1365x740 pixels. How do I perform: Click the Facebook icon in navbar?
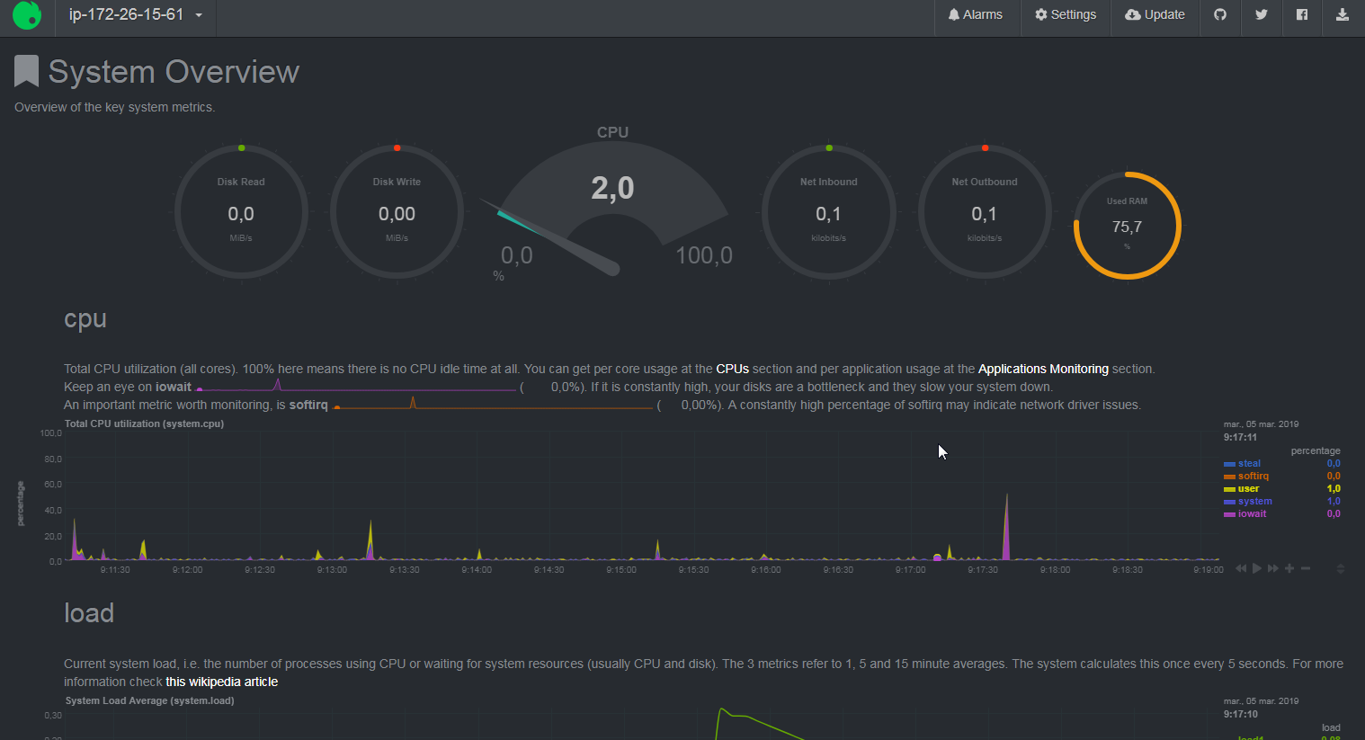[x=1301, y=15]
